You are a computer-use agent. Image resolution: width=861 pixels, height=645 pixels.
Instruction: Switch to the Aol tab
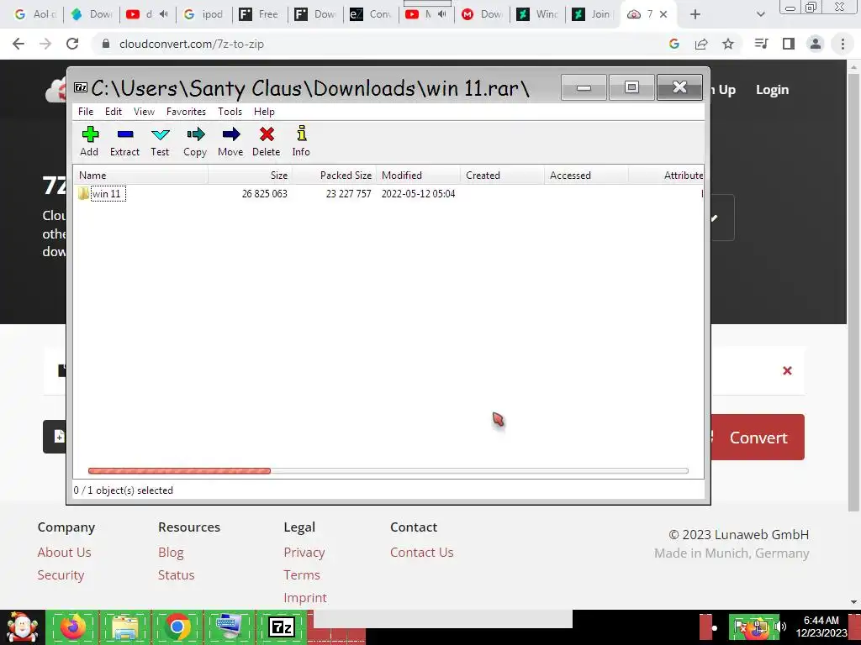(x=35, y=14)
